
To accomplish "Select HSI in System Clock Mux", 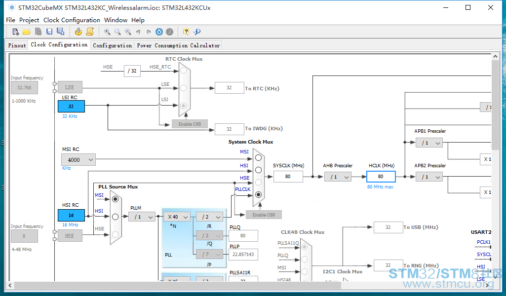I will pos(258,170).
